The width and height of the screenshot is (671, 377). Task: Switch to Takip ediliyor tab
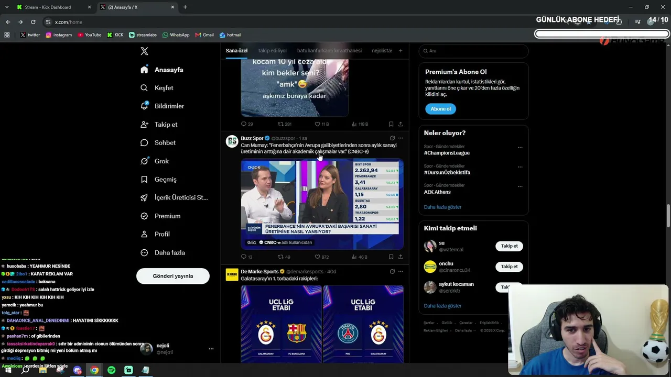272,51
